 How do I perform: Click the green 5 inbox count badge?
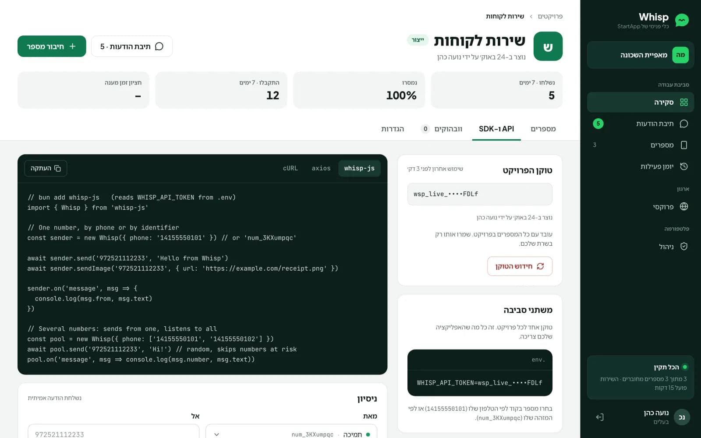pyautogui.click(x=598, y=124)
